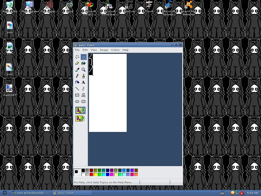The image size is (261, 196).
Task: Open the File menu
Action: 77,50
